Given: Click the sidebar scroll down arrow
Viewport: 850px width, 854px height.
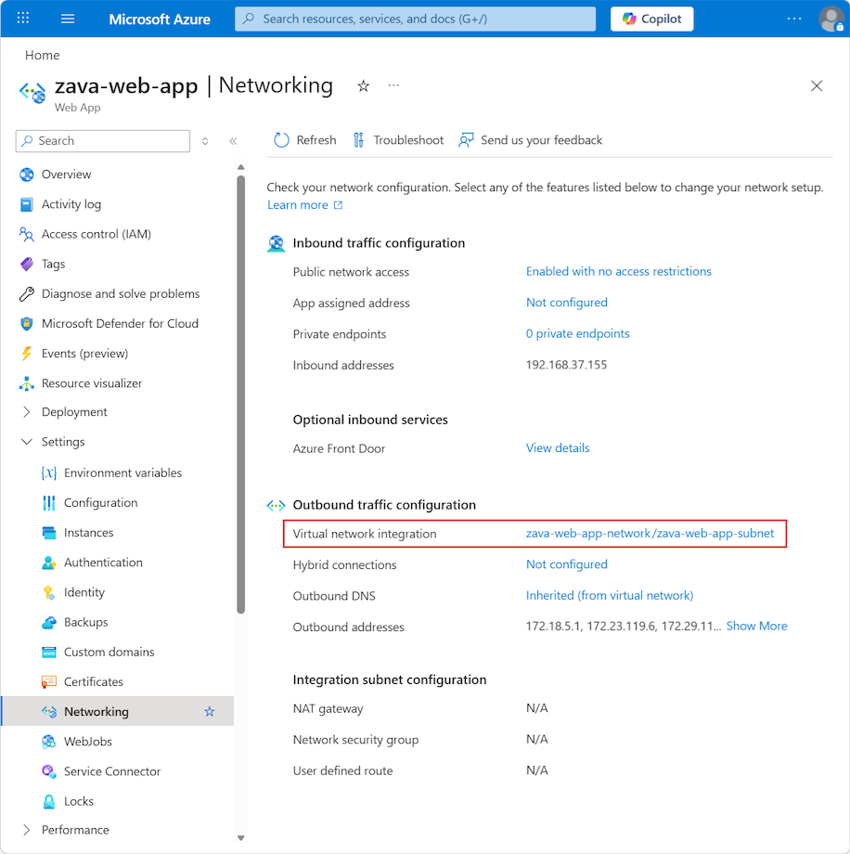Looking at the screenshot, I should pos(241,838).
